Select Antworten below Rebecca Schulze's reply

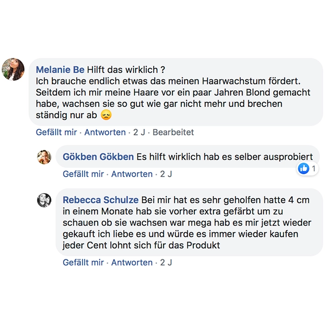click(132, 263)
